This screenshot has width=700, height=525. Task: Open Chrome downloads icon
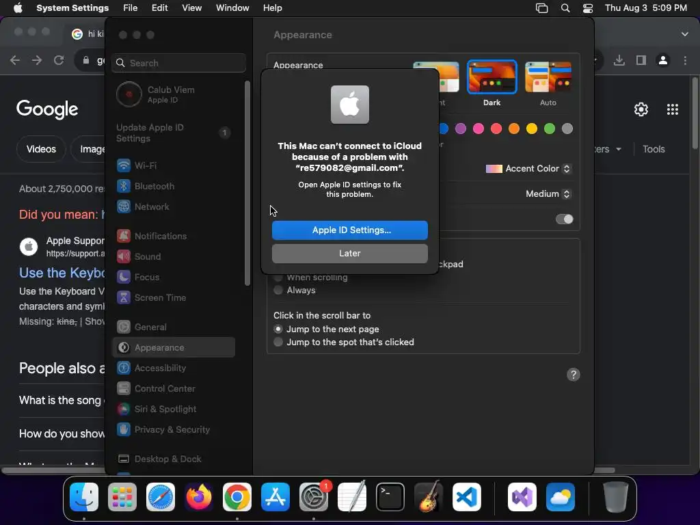click(x=619, y=60)
